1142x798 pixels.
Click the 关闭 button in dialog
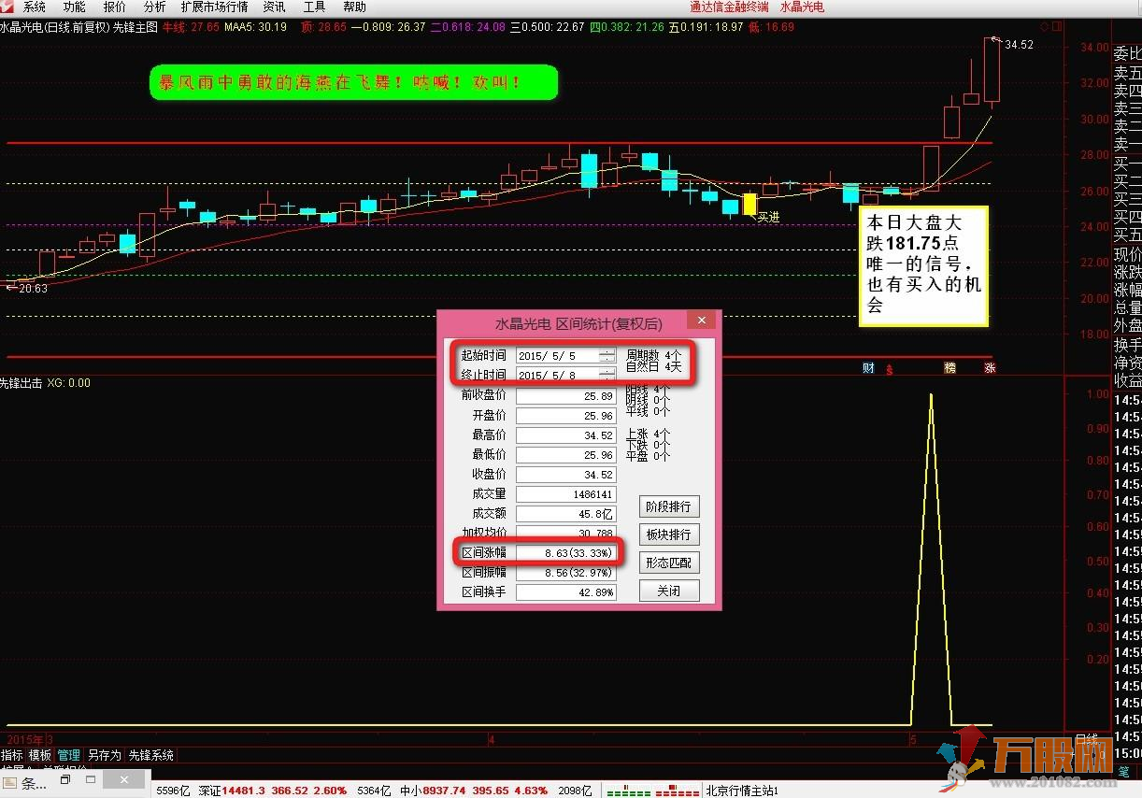coord(669,591)
